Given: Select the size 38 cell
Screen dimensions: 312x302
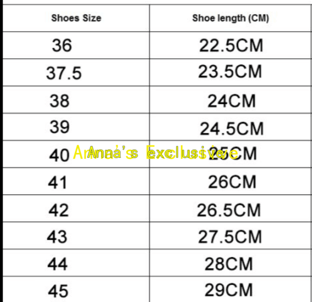Looking at the screenshot, I should pyautogui.click(x=59, y=100).
